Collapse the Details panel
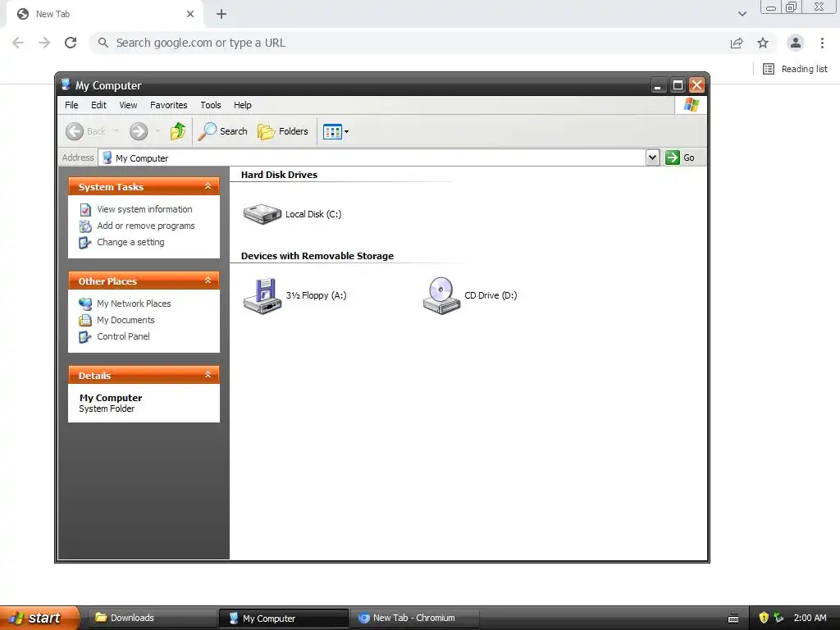Viewport: 840px width, 630px height. (208, 374)
